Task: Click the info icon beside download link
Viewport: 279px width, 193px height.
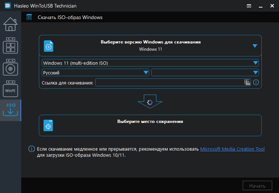Action: point(256,82)
